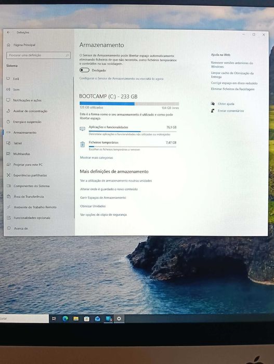Open Página Principal home icon

coord(9,45)
